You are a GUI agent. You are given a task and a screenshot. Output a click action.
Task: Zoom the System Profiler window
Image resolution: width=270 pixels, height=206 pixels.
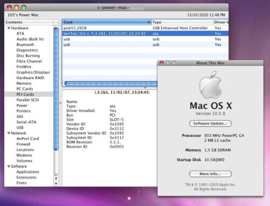tap(24, 7)
